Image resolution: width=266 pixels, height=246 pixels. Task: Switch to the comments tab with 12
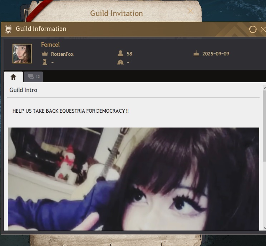(x=33, y=77)
